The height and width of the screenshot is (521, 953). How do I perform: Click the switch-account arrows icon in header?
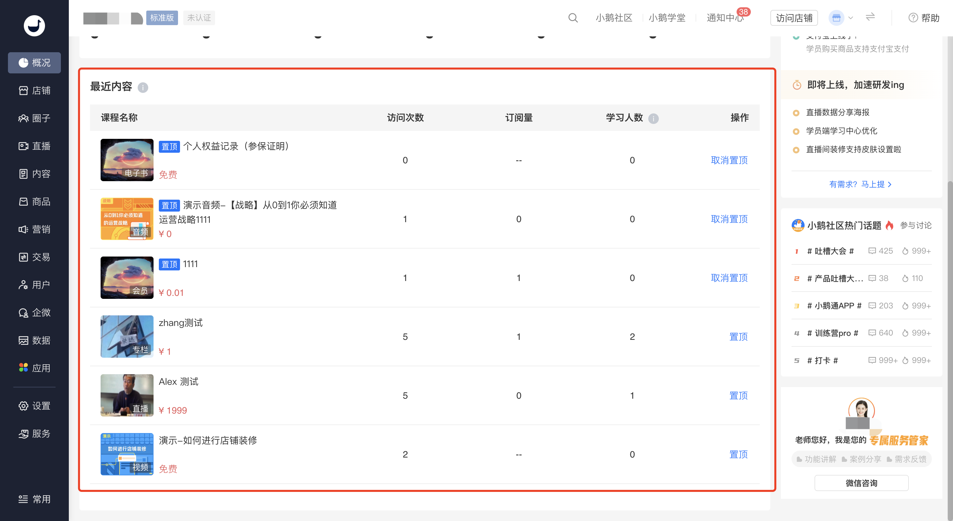click(870, 17)
